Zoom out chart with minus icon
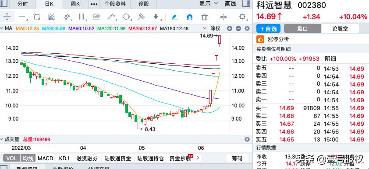This screenshot has height=169, width=369. tap(238, 28)
